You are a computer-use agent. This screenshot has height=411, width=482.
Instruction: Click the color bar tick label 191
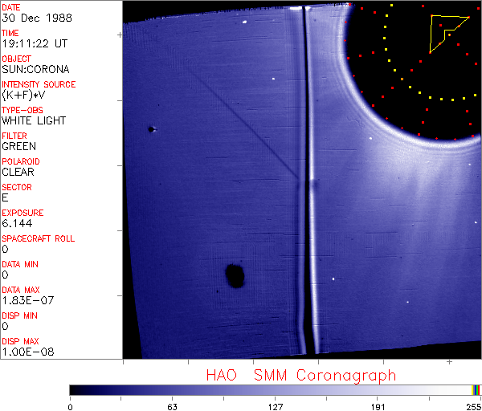[378, 407]
